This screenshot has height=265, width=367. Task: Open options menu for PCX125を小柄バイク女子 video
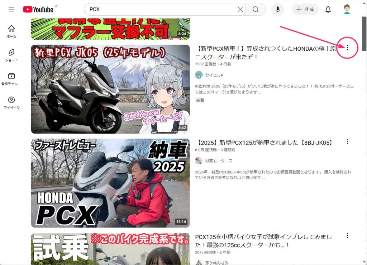[347, 236]
